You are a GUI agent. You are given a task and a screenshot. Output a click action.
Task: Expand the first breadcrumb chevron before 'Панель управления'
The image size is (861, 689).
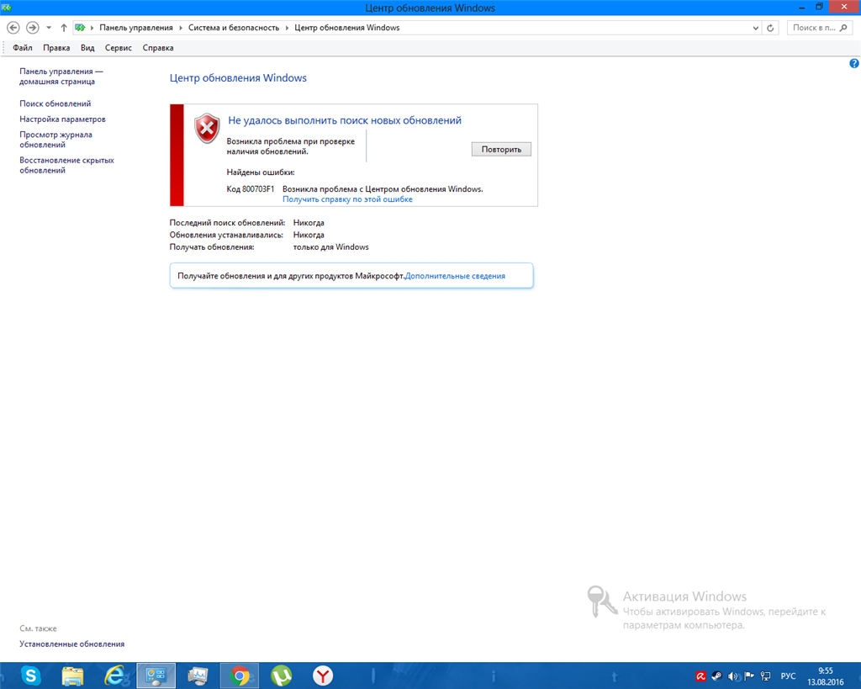point(92,28)
